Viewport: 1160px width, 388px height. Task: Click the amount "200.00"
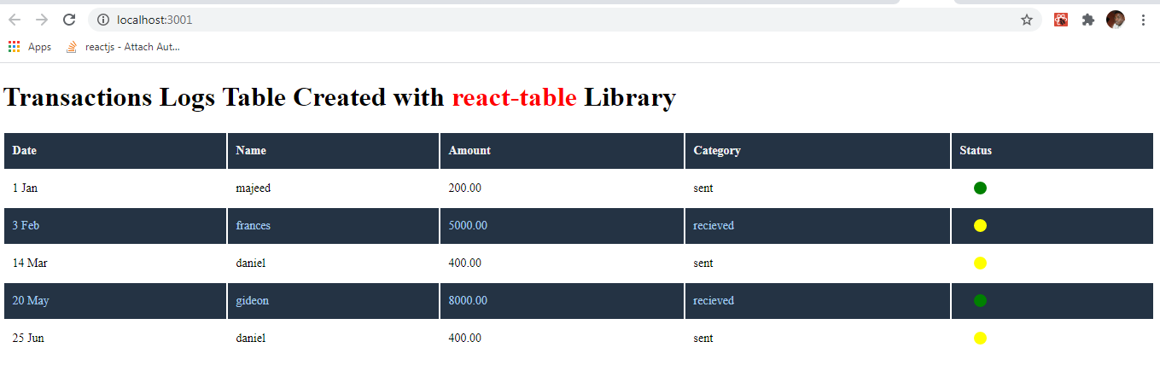tap(465, 188)
